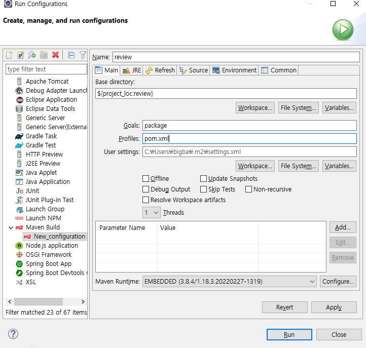Image resolution: width=366 pixels, height=348 pixels.
Task: Select Spring Boot App entry
Action: point(44,264)
